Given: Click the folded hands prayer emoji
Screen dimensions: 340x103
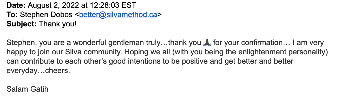Looking at the screenshot, I should click(x=207, y=42).
